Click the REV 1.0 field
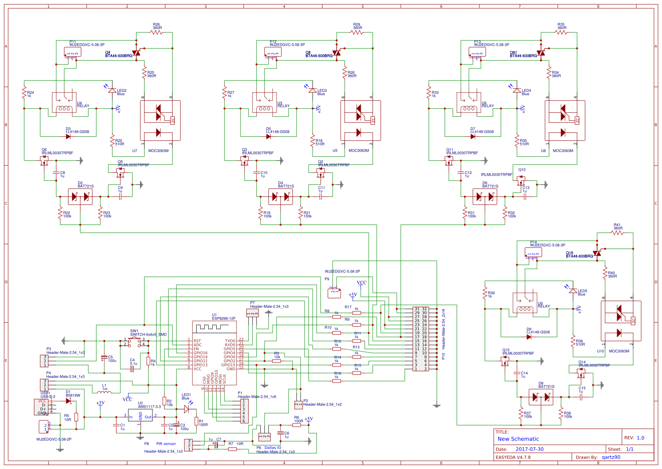Screen dimensions: 662x469 [x=641, y=438]
